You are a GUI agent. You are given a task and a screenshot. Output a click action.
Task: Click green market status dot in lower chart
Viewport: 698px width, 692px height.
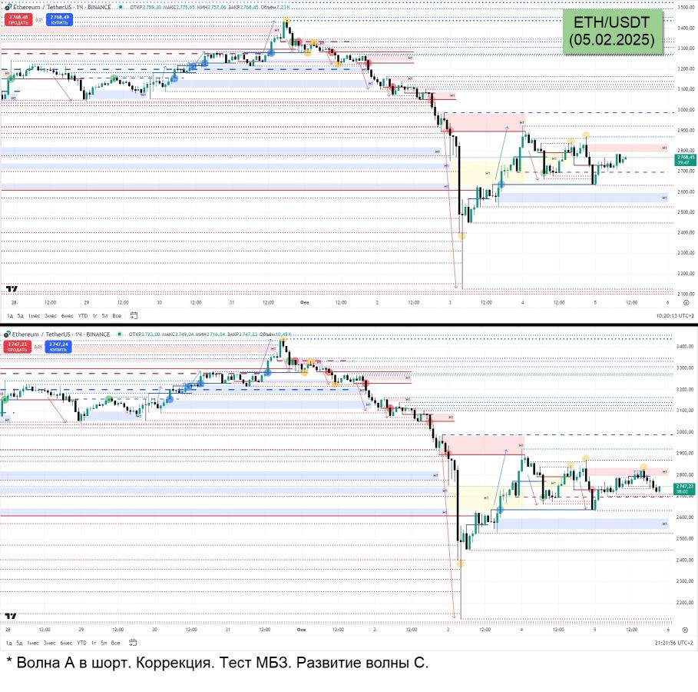[119, 334]
